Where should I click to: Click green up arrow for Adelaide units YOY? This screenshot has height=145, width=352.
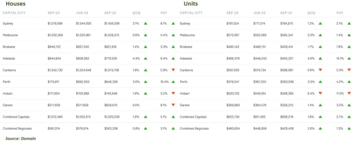pyautogui.click(x=349, y=58)
